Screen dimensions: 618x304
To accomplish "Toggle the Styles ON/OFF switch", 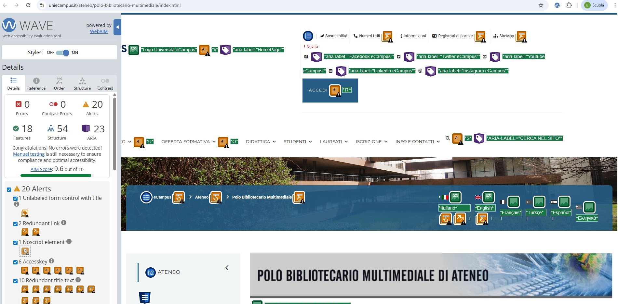I will (62, 53).
